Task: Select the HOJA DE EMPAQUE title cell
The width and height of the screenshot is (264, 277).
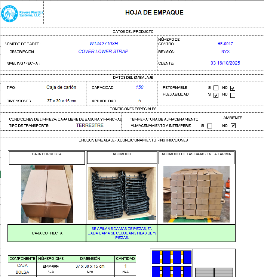Action: tap(154, 13)
